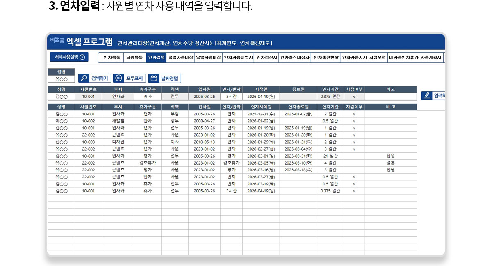Open the 연차/반차 cell showing 3시간 in entry row
Viewport: 492px width, 266px height.
(231, 97)
